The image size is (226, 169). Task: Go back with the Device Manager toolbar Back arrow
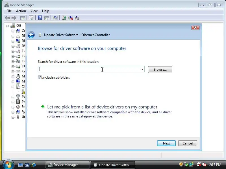coord(7,18)
